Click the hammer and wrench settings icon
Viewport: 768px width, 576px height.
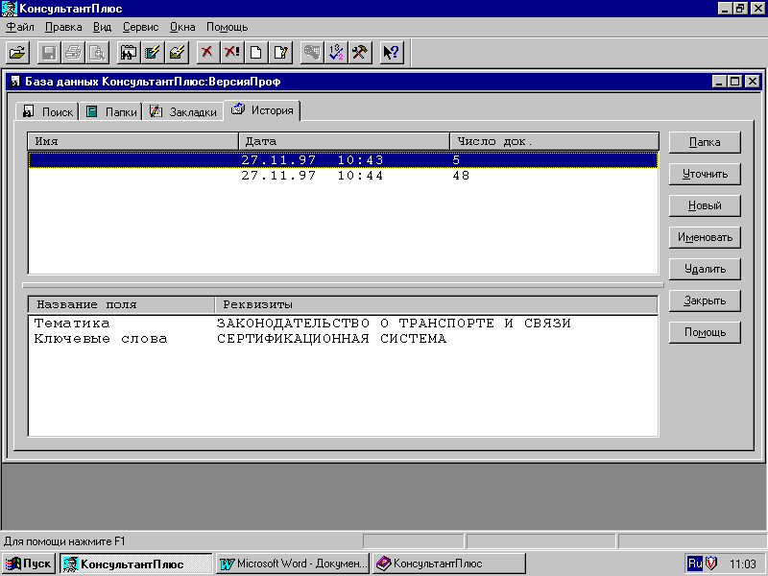coord(360,52)
